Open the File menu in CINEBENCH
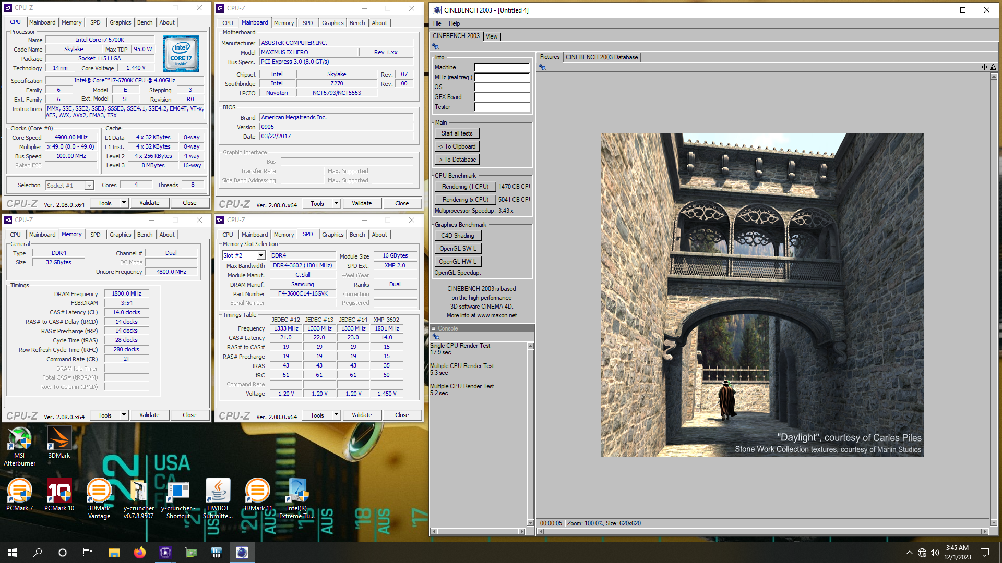 (437, 23)
